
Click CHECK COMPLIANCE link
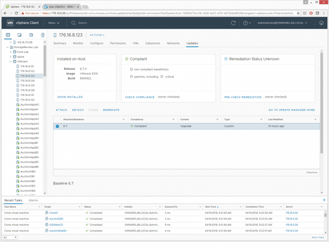tap(140, 97)
